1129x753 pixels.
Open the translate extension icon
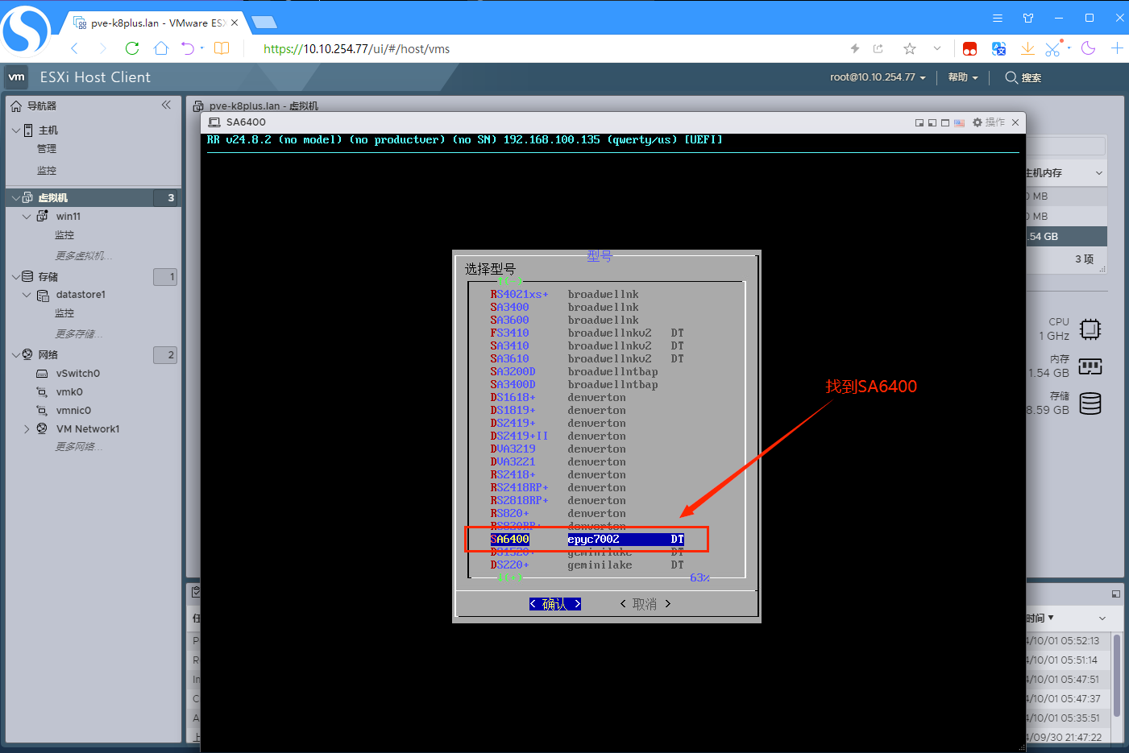coord(999,48)
